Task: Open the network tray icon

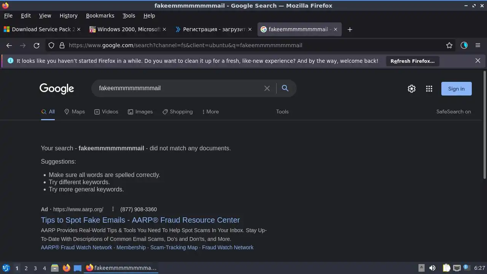Action: (457, 268)
